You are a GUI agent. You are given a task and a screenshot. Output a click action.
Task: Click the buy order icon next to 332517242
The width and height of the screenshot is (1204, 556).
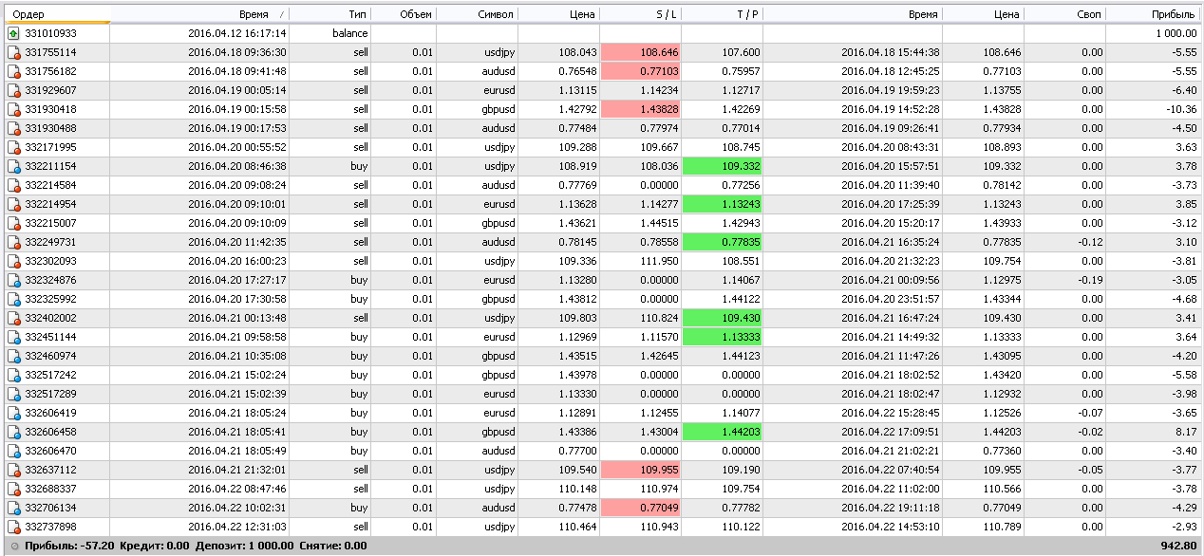coord(13,375)
